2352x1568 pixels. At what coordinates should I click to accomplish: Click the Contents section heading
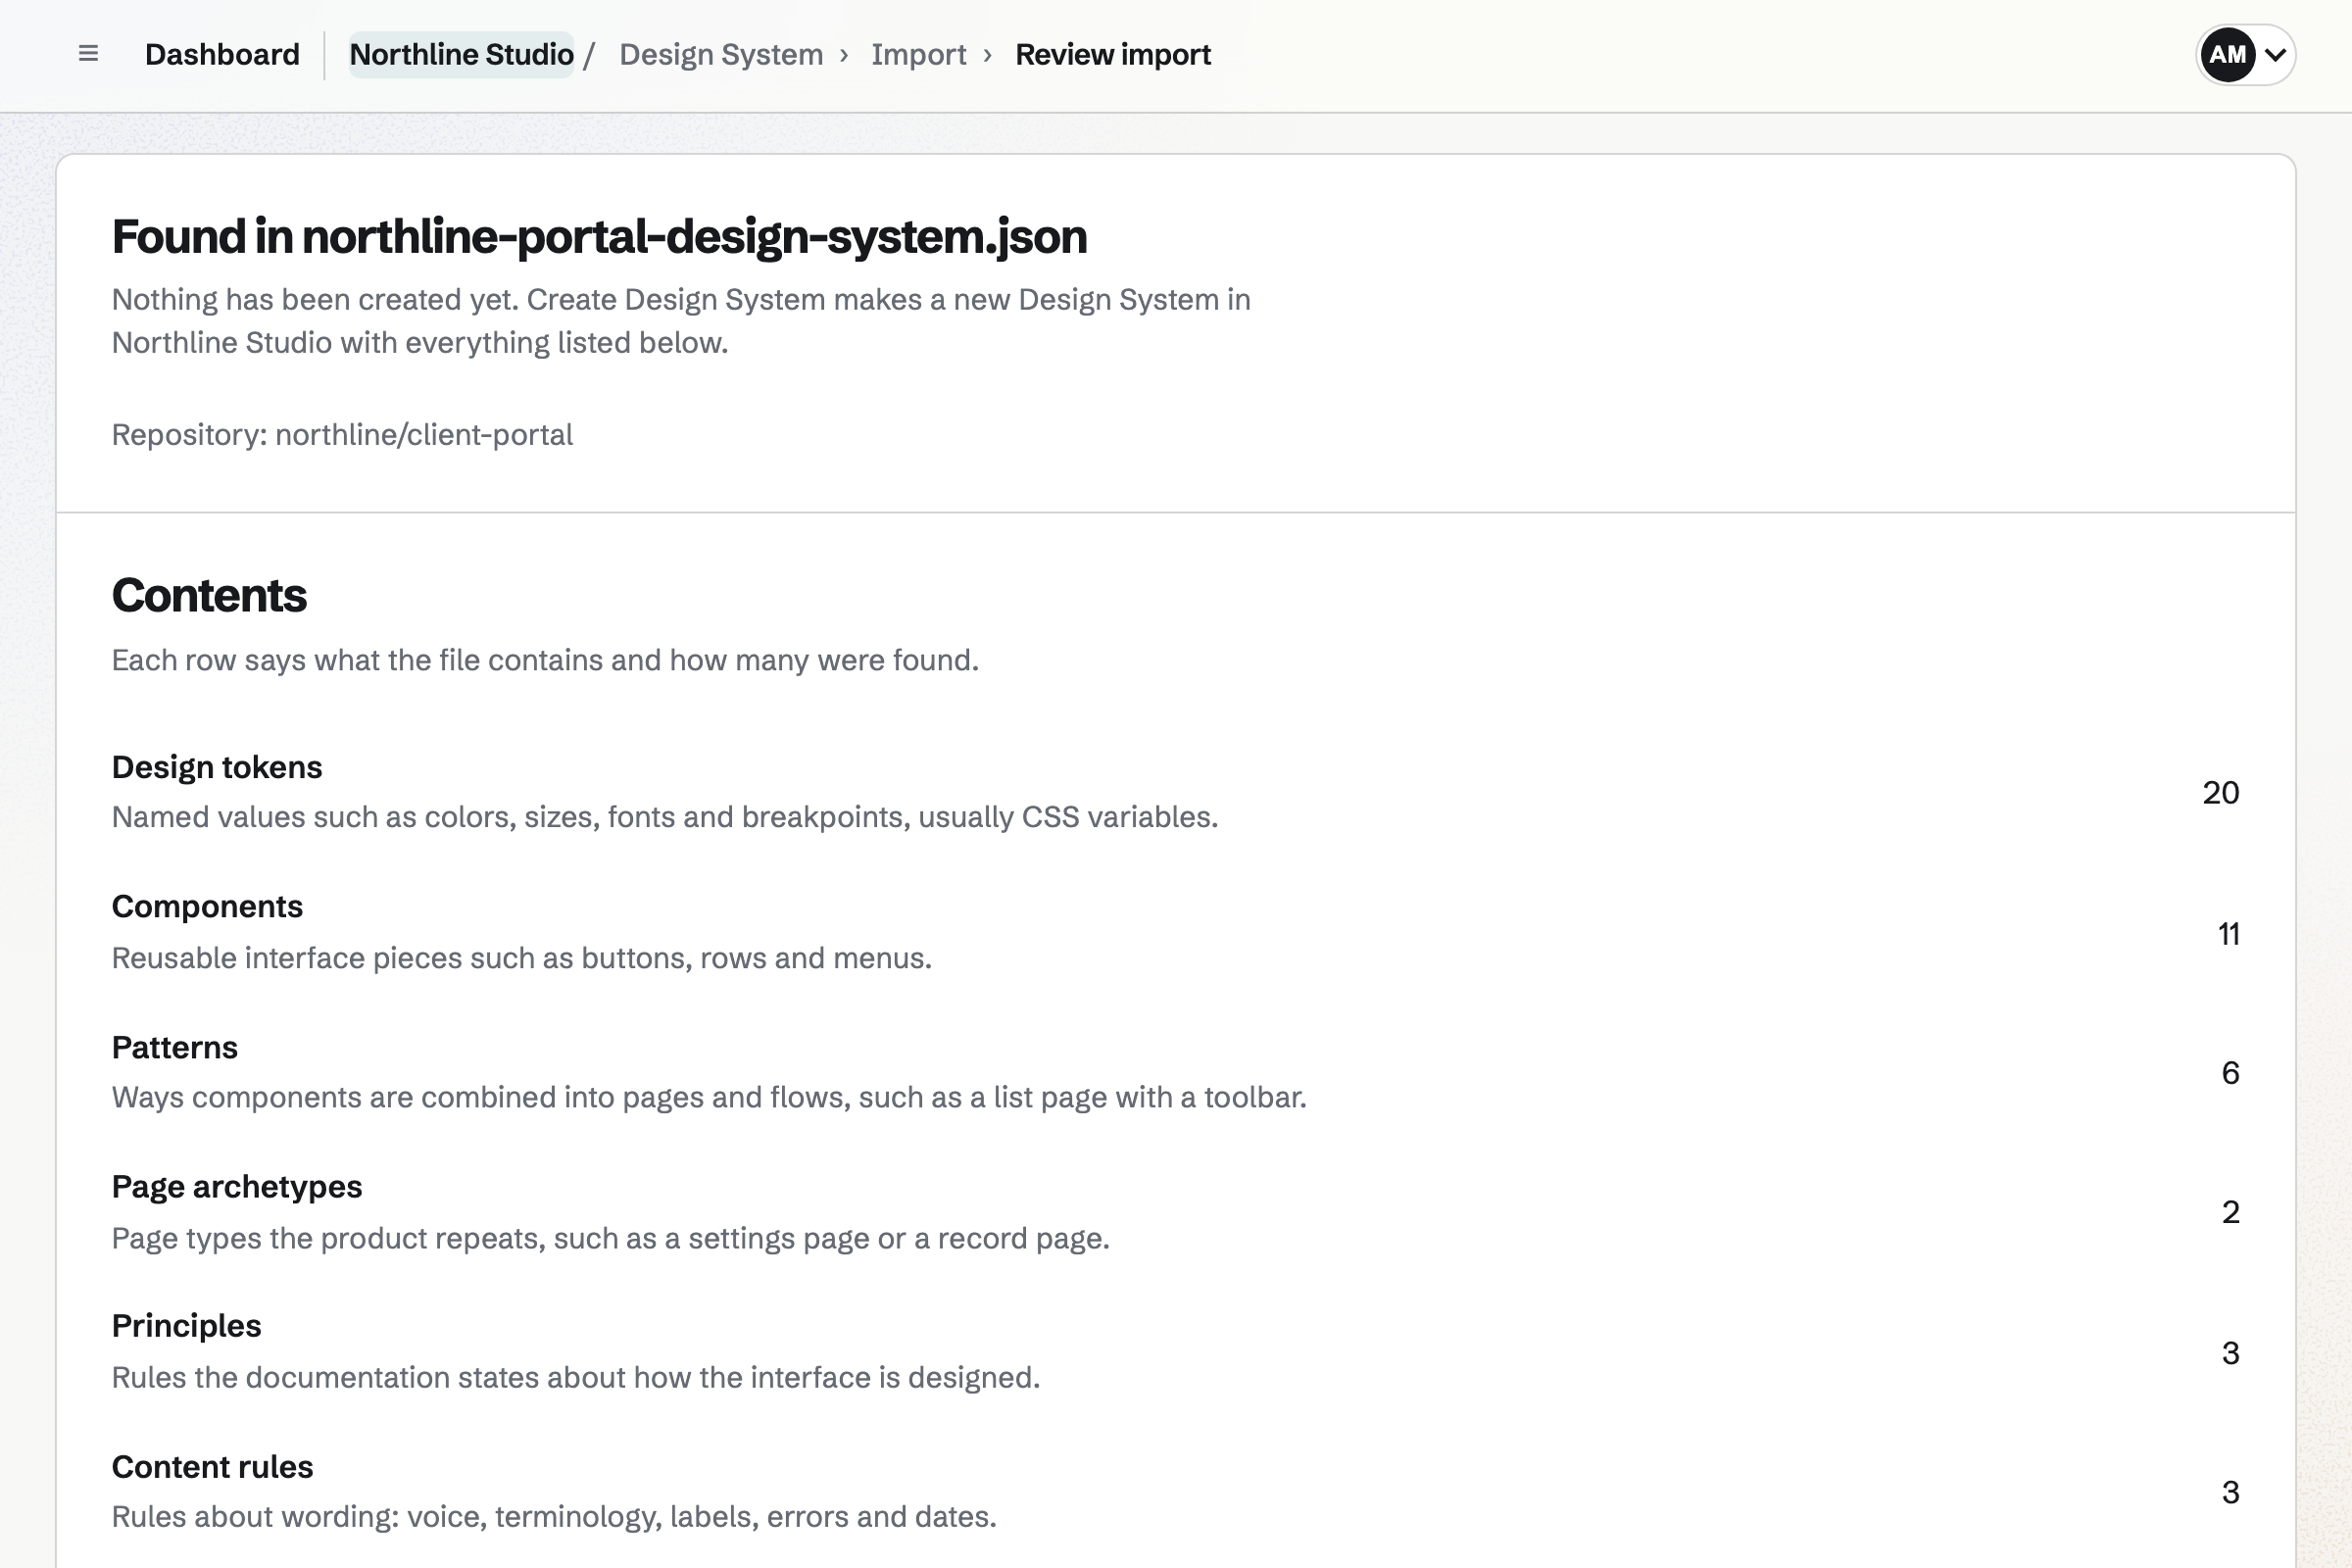click(x=209, y=595)
